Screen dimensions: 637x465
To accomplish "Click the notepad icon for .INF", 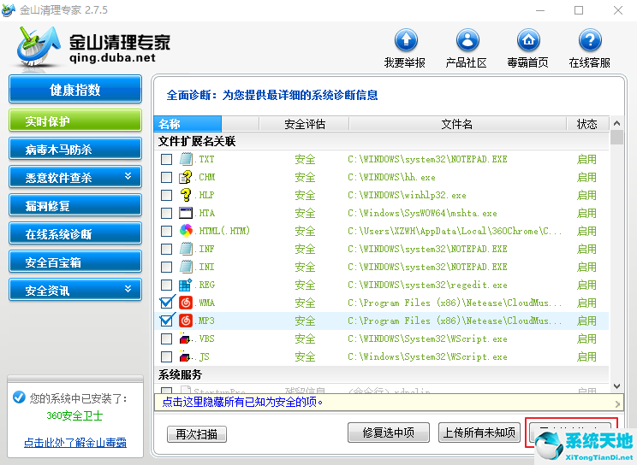I will click(x=186, y=249).
